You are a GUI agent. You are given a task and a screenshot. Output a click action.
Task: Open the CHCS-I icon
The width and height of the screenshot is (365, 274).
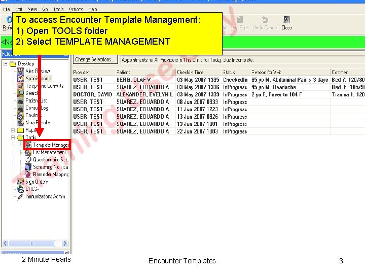pyautogui.click(x=21, y=189)
